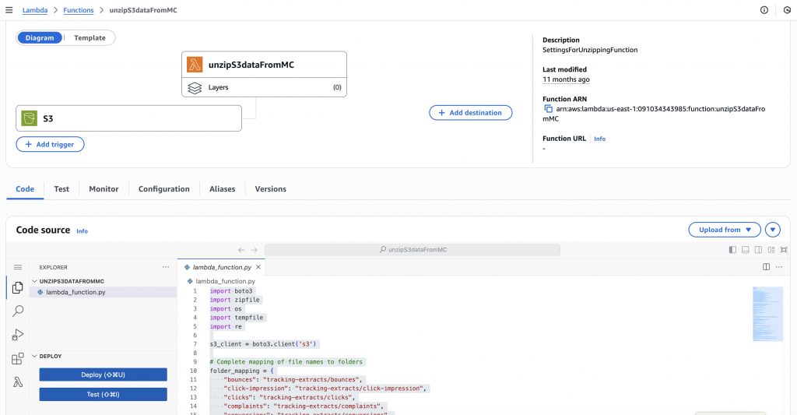Open the Configuration tab
This screenshot has width=797, height=415.
(x=163, y=188)
